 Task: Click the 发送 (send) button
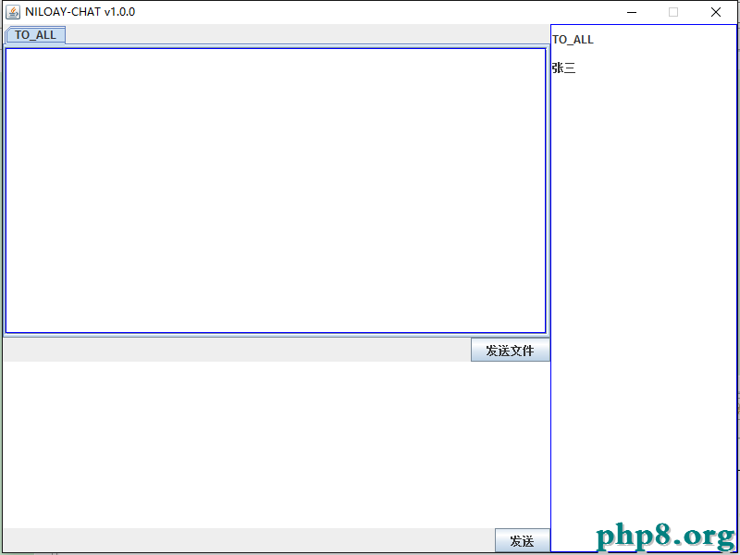point(522,540)
